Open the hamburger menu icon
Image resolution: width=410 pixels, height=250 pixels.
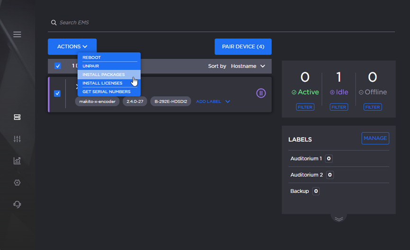click(17, 35)
